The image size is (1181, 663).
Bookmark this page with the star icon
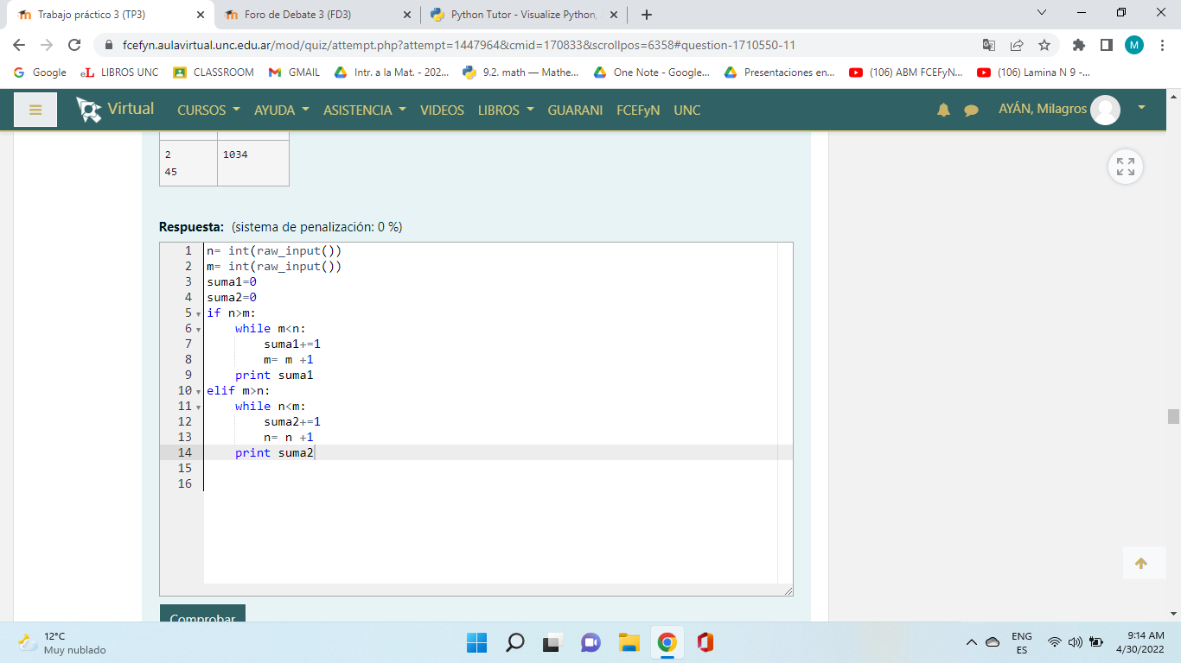click(x=1044, y=45)
